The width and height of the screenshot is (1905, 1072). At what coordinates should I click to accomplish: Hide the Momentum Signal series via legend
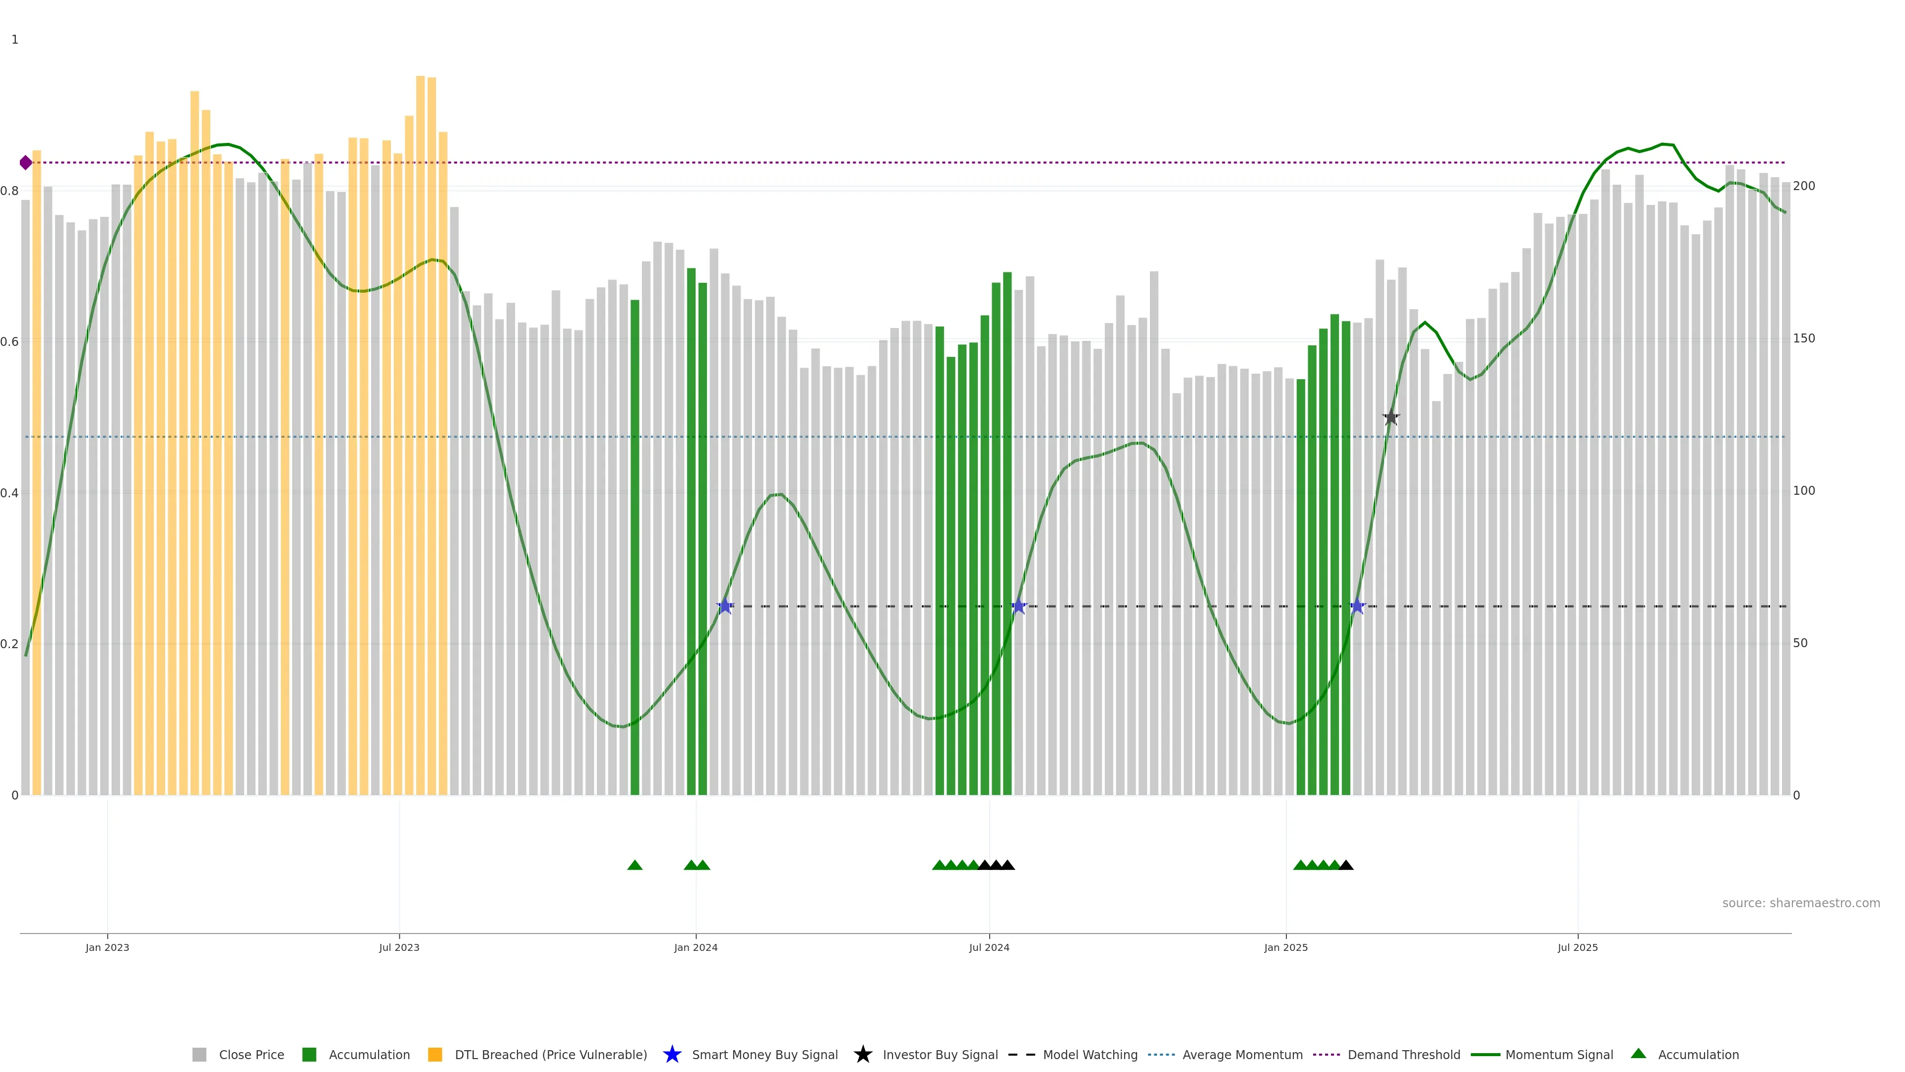[x=1558, y=1054]
